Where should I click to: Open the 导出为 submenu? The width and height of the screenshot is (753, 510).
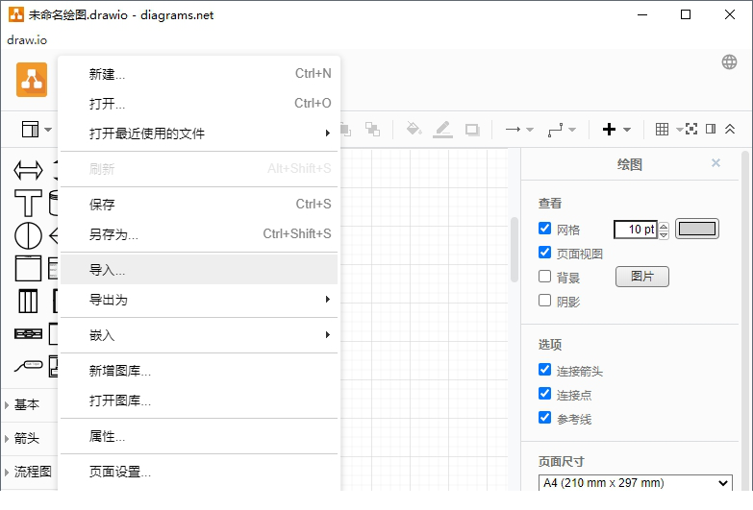tap(199, 300)
